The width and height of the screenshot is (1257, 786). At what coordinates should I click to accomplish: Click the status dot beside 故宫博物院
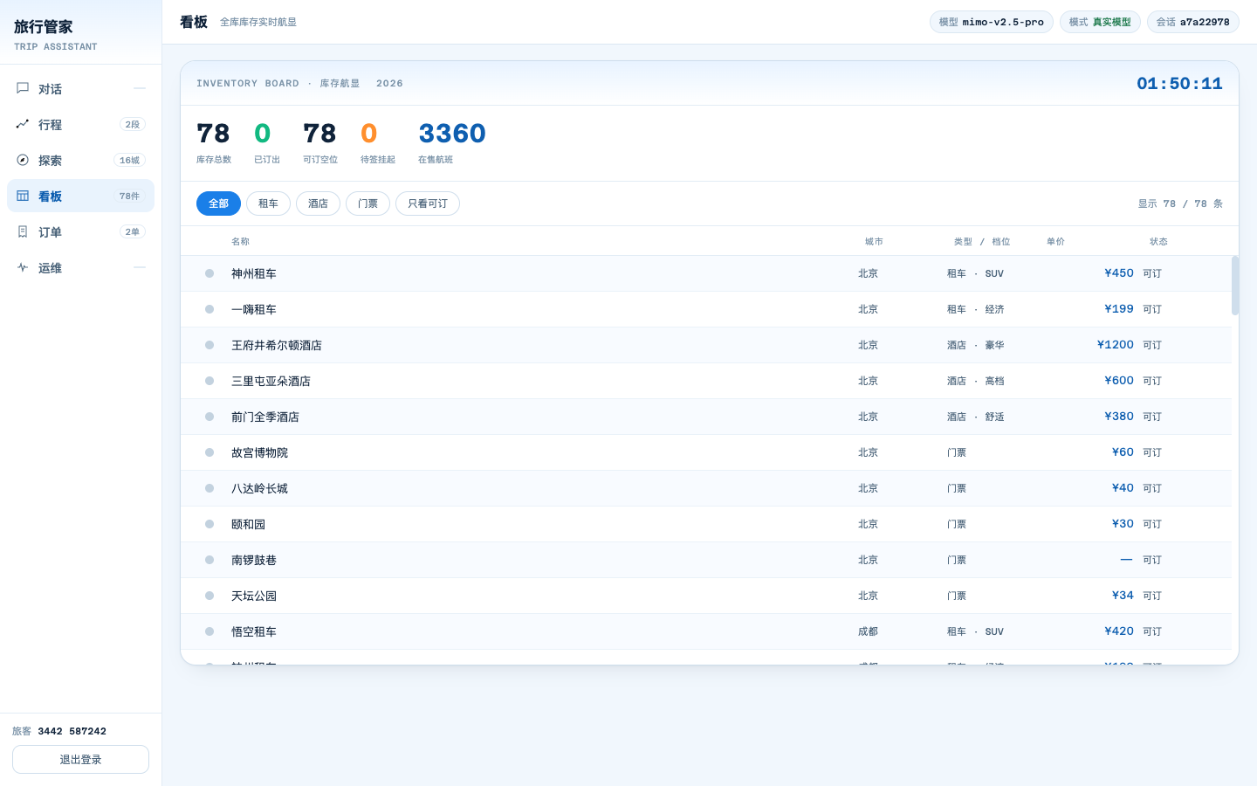209,452
